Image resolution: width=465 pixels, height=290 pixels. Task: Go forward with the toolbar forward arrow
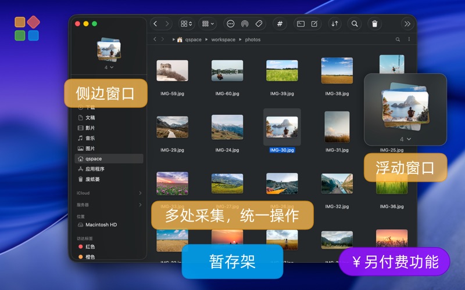pos(167,24)
